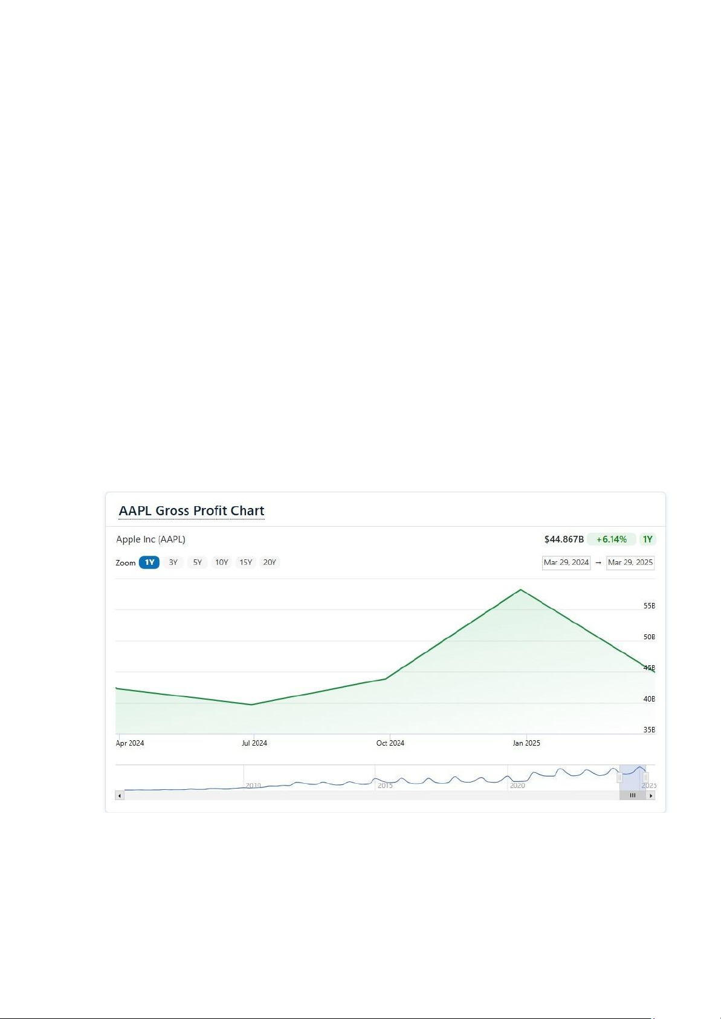Click the Zoom label before the range buttons
The width and height of the screenshot is (721, 1019).
[126, 563]
